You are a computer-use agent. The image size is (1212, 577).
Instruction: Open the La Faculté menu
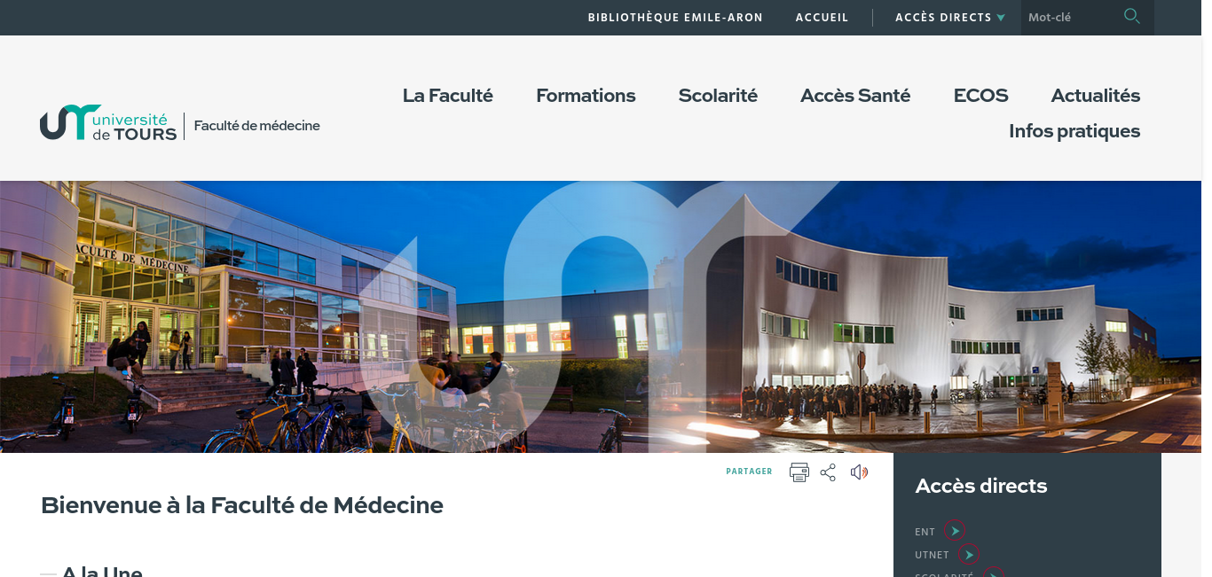tap(448, 95)
